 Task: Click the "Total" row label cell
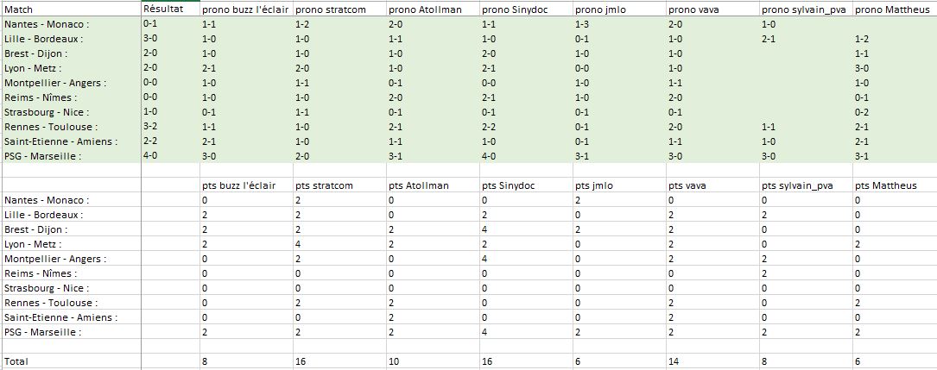click(71, 360)
